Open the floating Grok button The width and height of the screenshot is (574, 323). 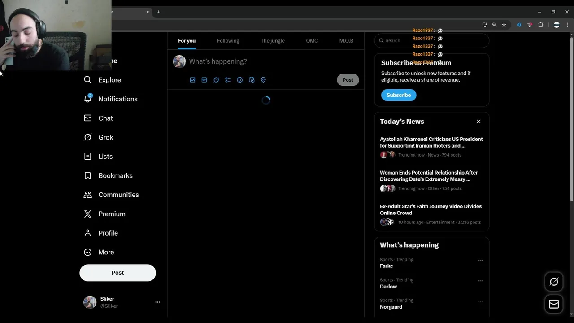[554, 282]
